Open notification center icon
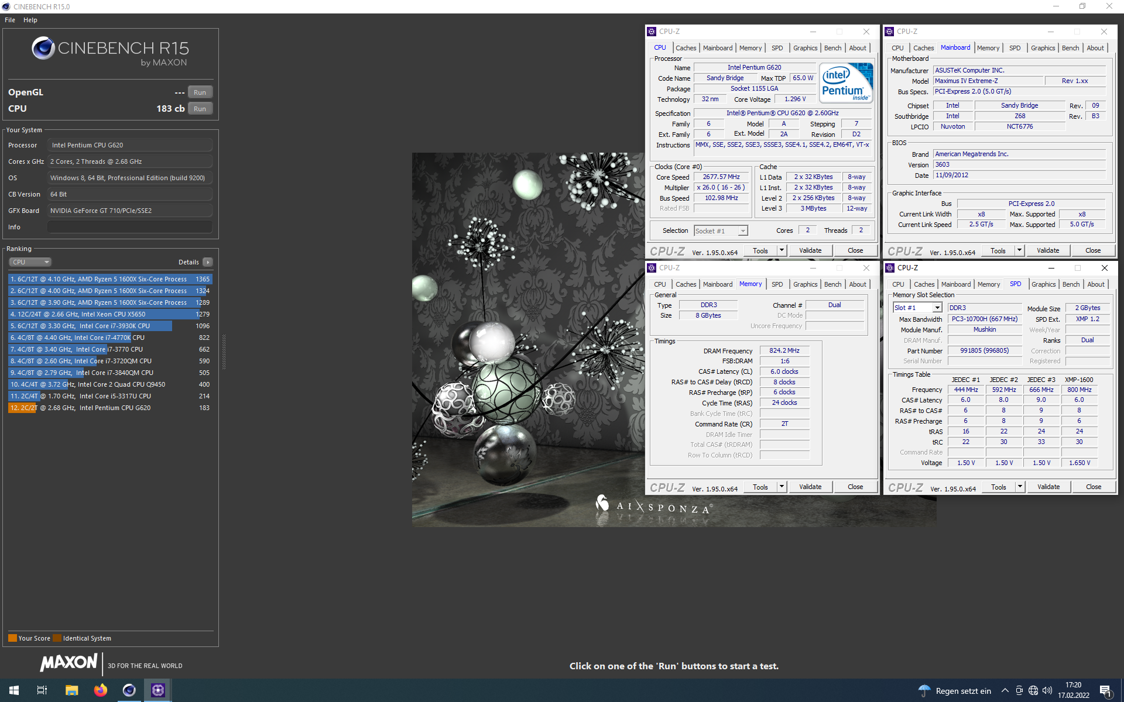Image resolution: width=1124 pixels, height=702 pixels. pyautogui.click(x=1105, y=691)
